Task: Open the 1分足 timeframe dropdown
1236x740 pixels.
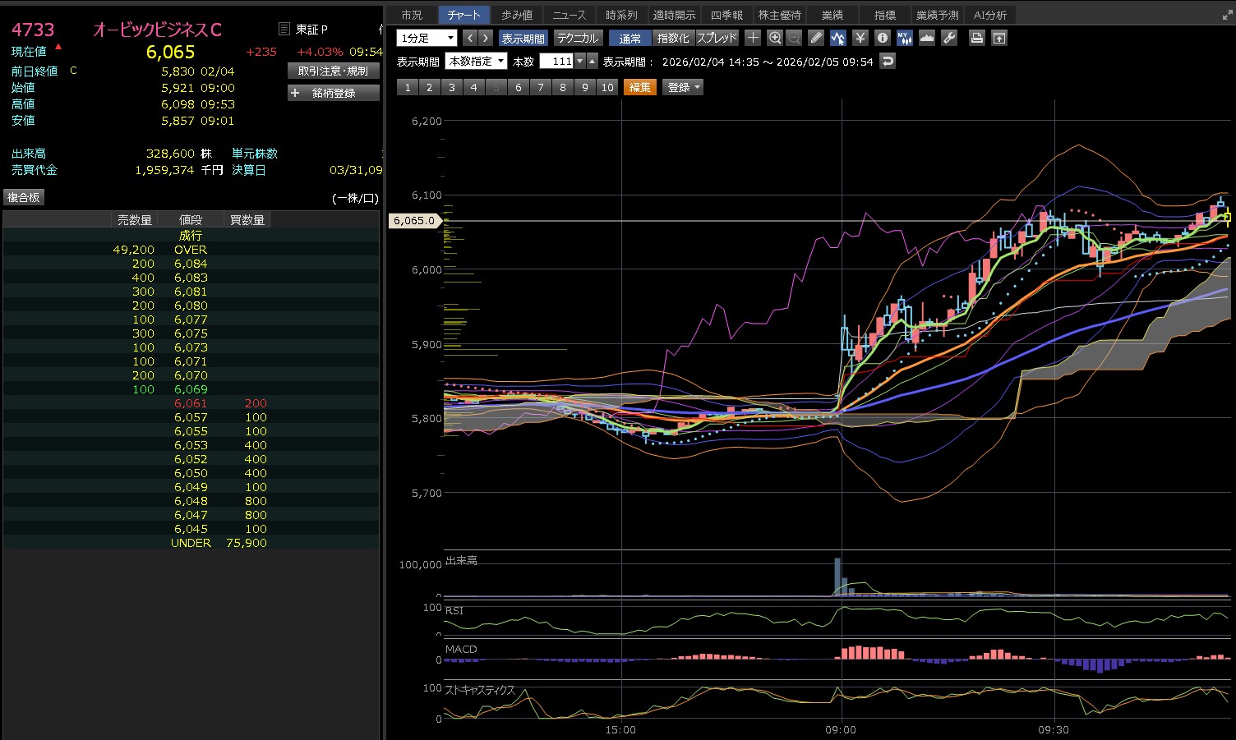Action: point(427,38)
